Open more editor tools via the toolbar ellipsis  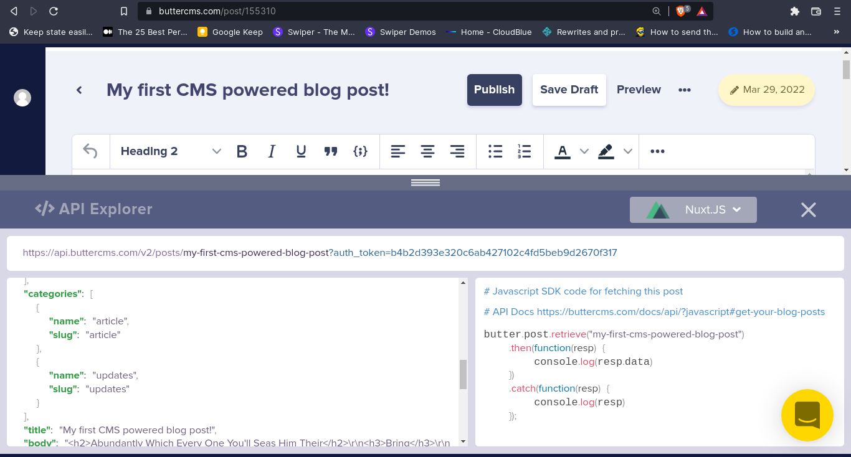[657, 151]
